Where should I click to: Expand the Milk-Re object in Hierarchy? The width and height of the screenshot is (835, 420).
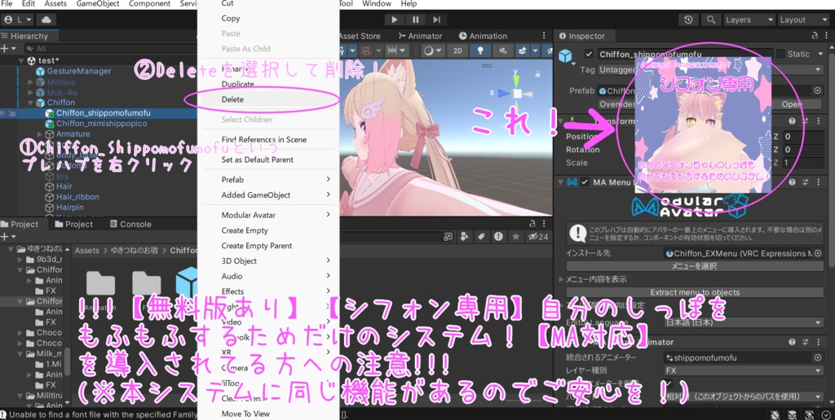(31, 93)
